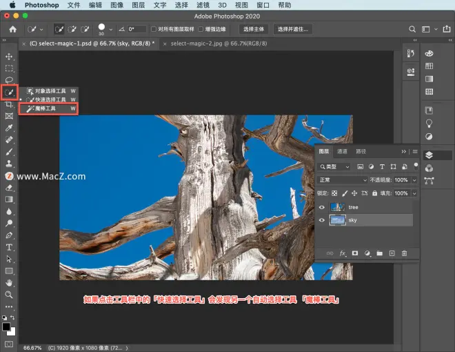The image size is (455, 352).
Task: Select the Crop tool in toolbar
Action: point(9,104)
